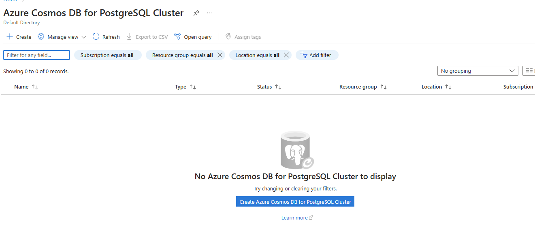535x245 pixels.
Task: Focus the Filter for any field box
Action: pyautogui.click(x=36, y=55)
